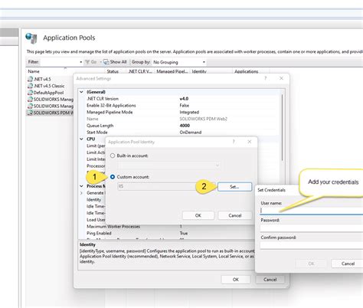
Task: Collapse the (General) section
Action: (x=81, y=92)
